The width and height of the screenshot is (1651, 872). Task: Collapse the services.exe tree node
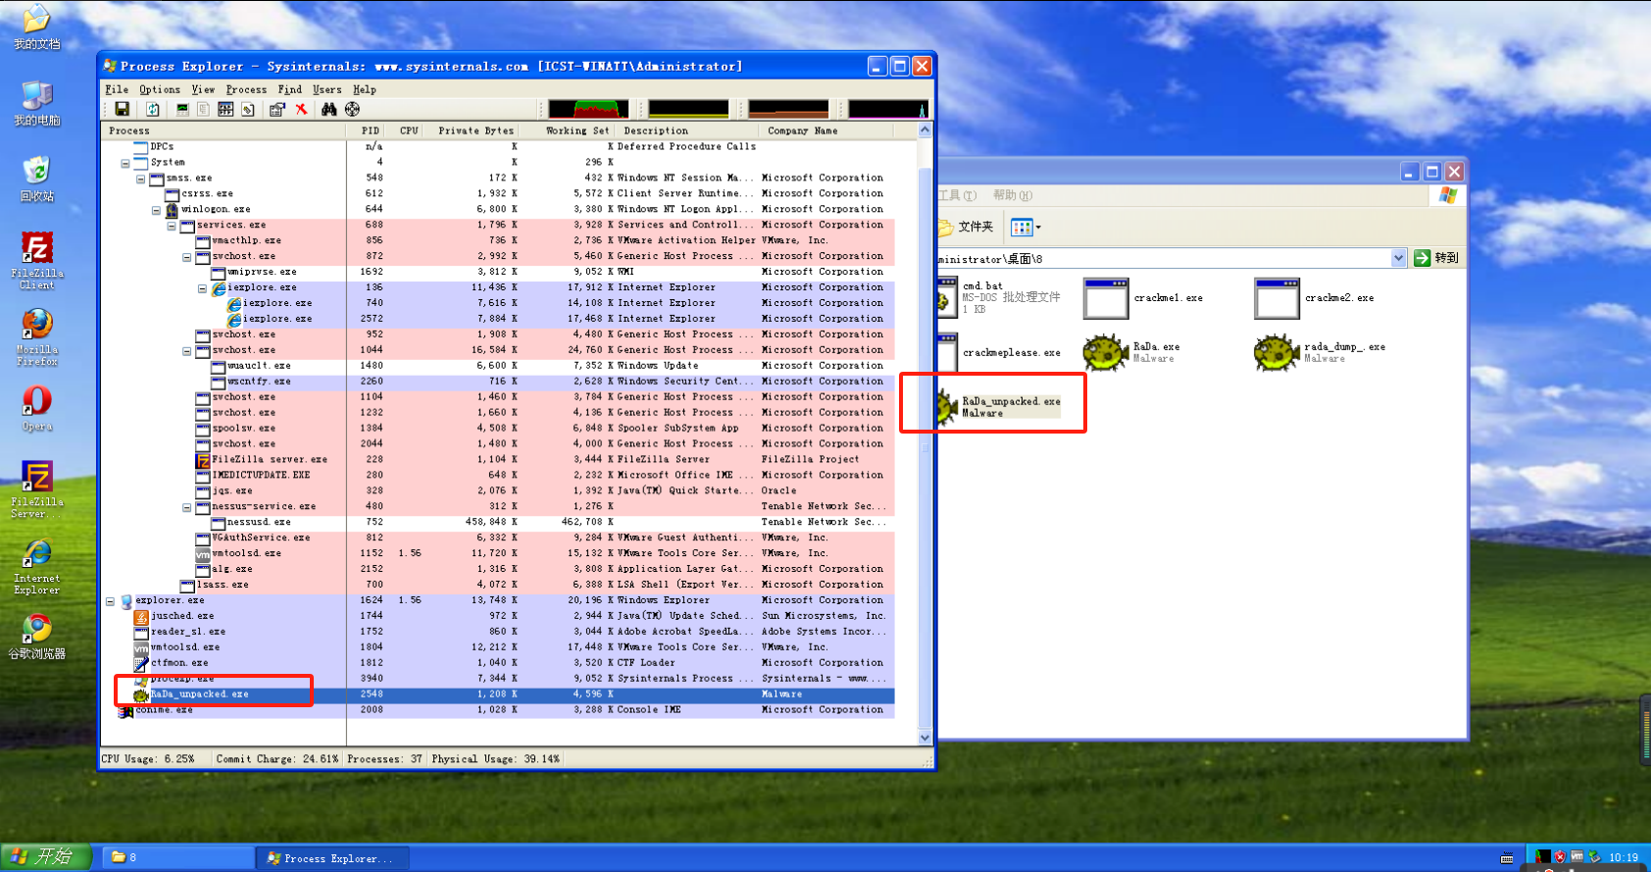coord(173,226)
